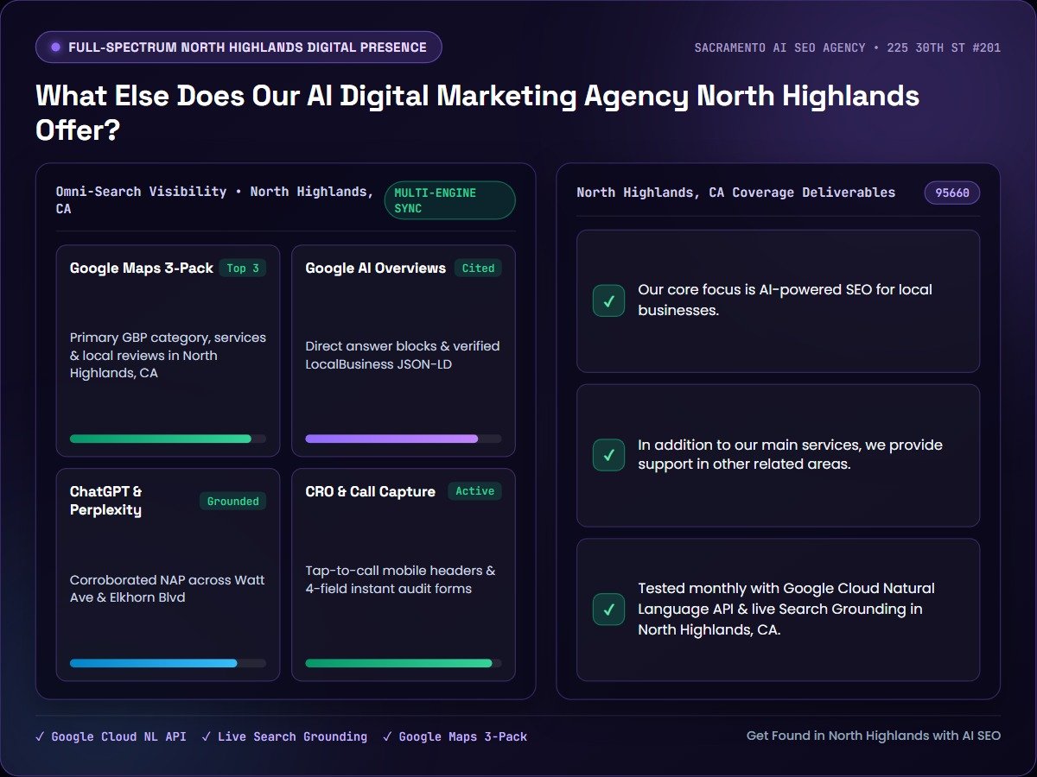Click the main heading about AI Digital Marketing Agency

pos(477,112)
